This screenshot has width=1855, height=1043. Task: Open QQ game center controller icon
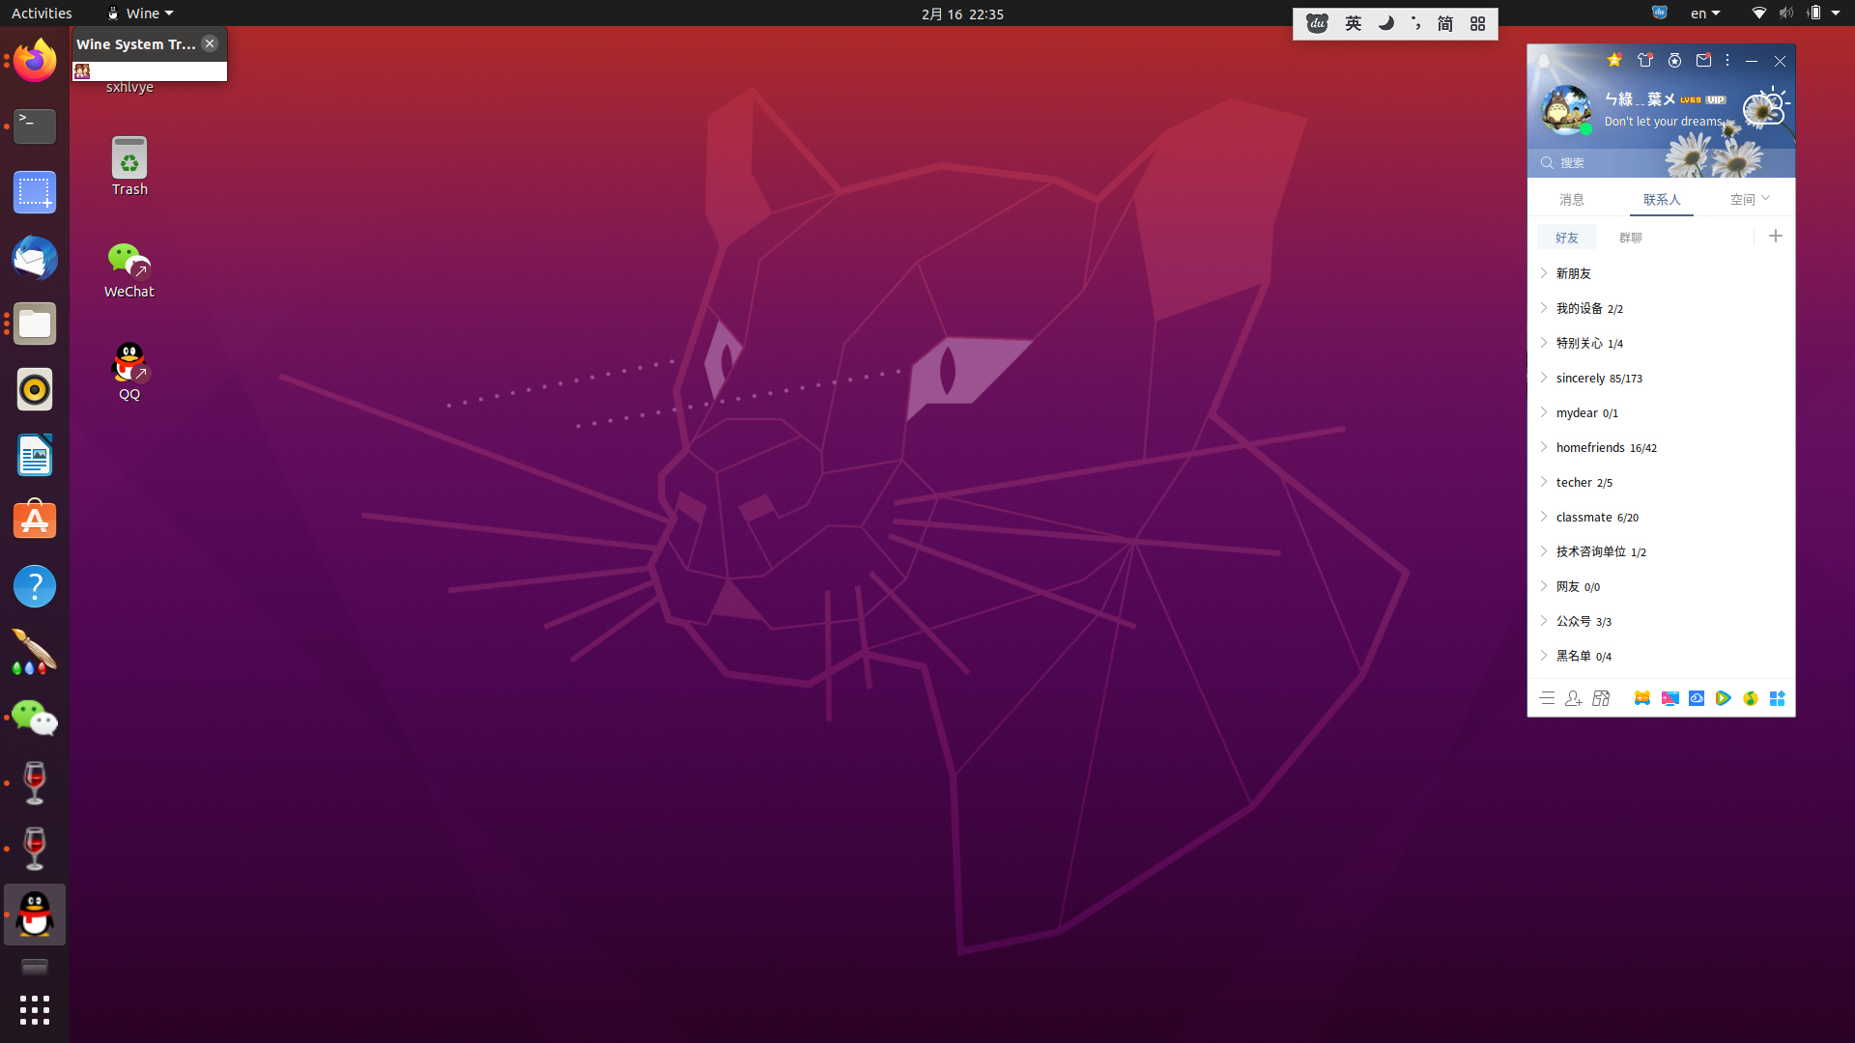coord(1641,698)
